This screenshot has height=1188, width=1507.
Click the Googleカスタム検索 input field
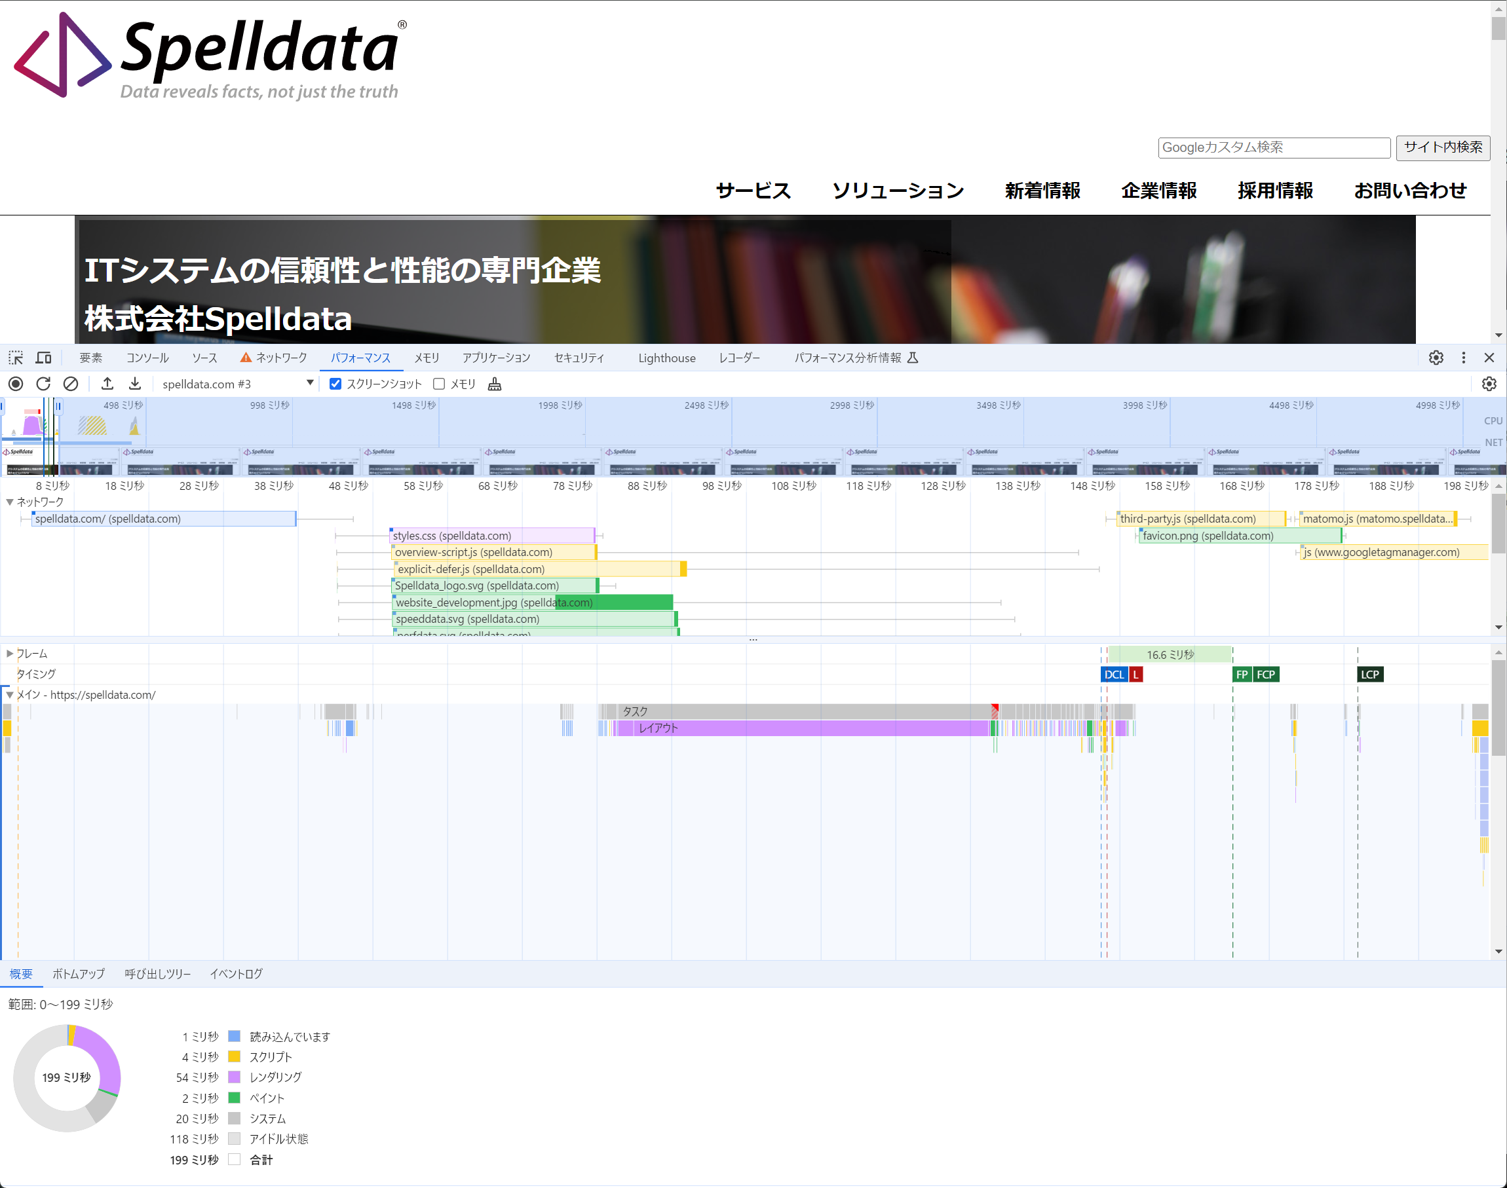click(x=1274, y=147)
